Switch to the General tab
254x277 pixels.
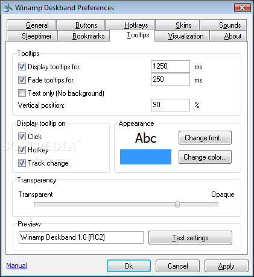coord(31,25)
